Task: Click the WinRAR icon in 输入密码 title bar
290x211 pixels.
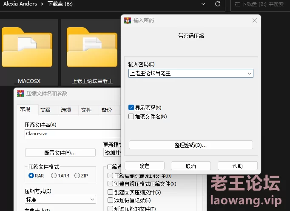Action: [x=128, y=20]
